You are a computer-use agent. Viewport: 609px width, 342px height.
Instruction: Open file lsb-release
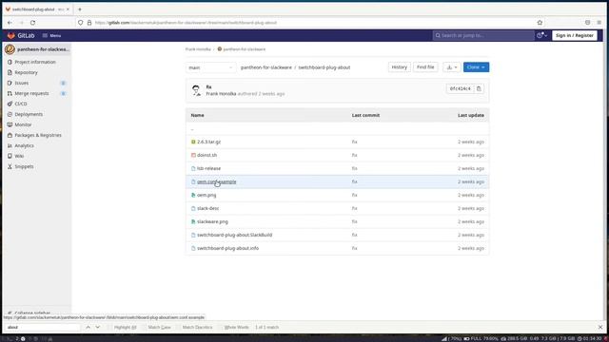(208, 169)
